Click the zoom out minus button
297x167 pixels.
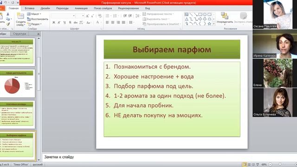271,165
